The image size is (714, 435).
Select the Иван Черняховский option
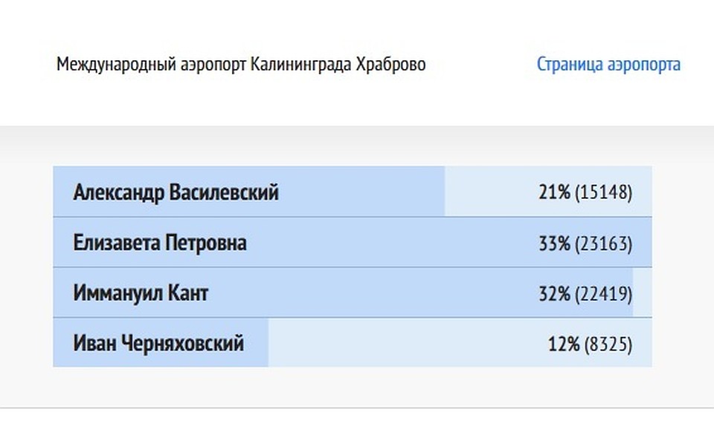click(x=353, y=342)
